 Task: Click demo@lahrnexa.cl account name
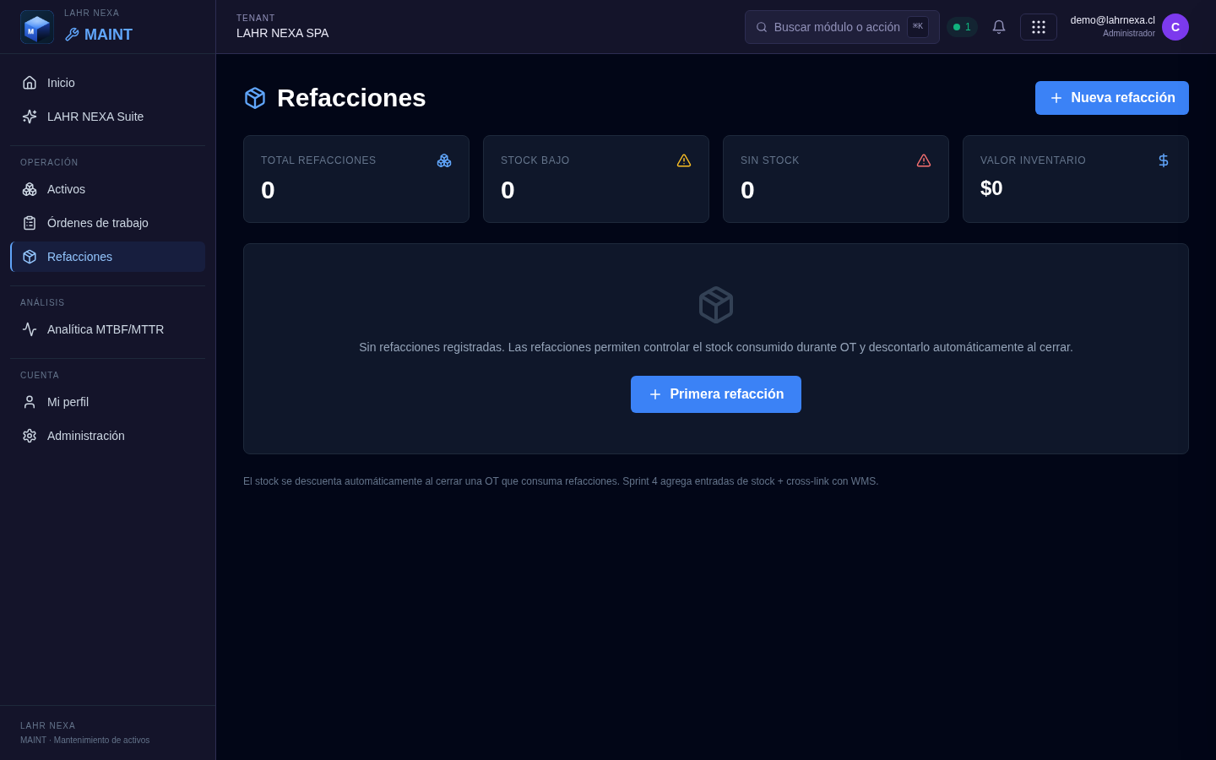point(1112,20)
